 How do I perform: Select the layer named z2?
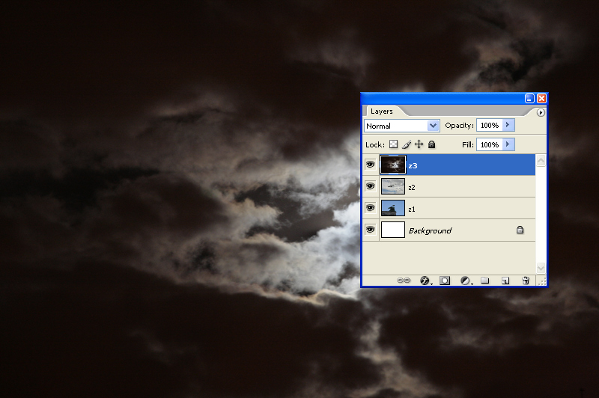click(x=449, y=186)
